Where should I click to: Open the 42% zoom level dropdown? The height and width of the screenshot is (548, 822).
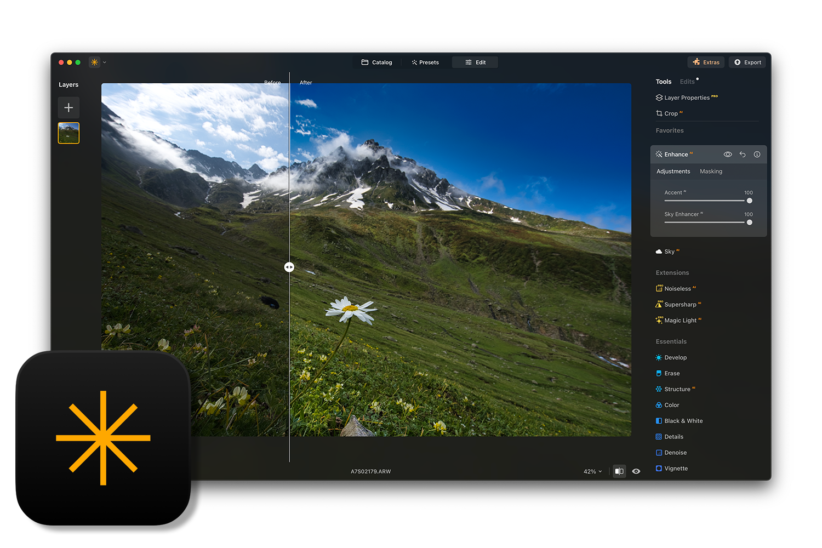592,472
